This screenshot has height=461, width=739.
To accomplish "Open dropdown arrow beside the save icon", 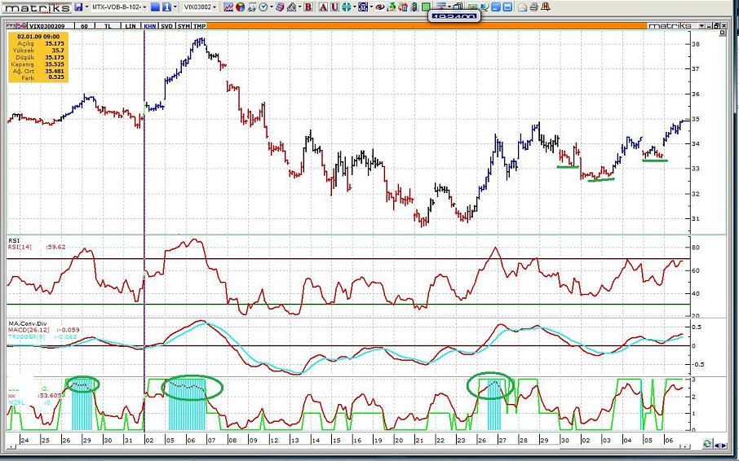I will (87, 7).
